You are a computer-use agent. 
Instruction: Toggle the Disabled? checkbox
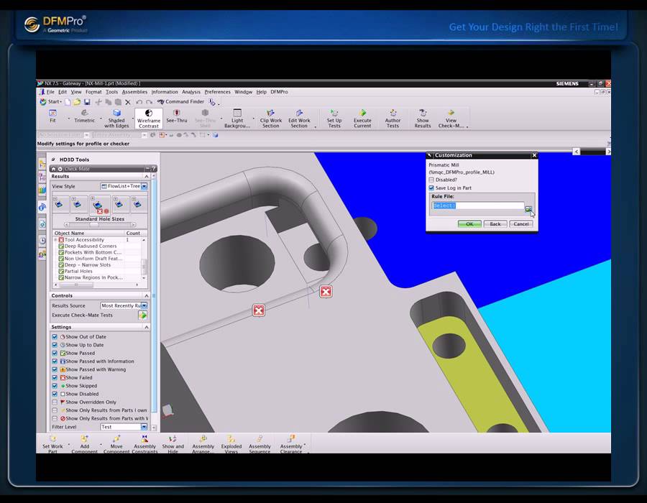(x=431, y=180)
